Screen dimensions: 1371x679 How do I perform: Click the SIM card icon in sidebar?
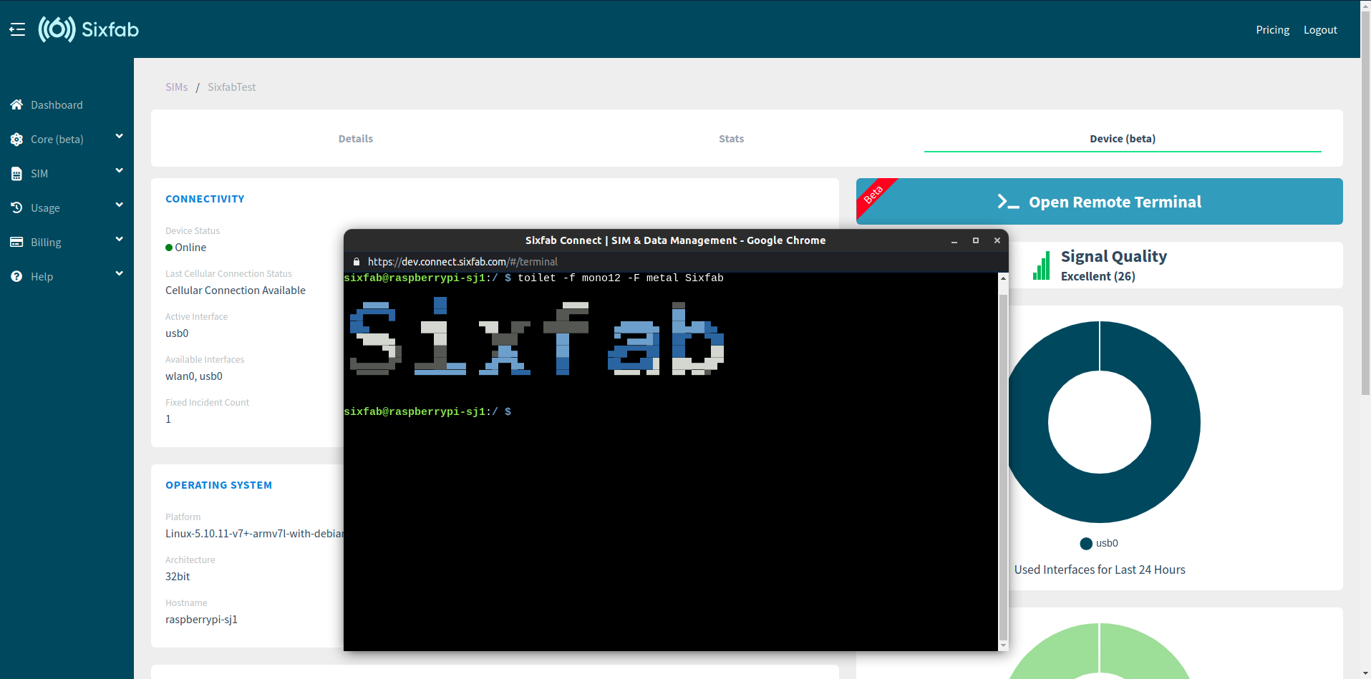click(x=16, y=174)
